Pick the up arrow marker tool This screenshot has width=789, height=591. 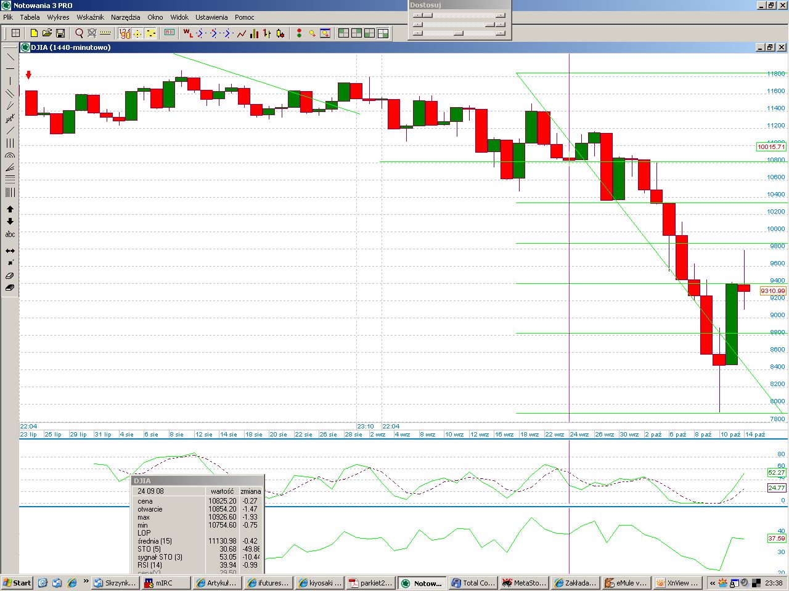pyautogui.click(x=10, y=209)
